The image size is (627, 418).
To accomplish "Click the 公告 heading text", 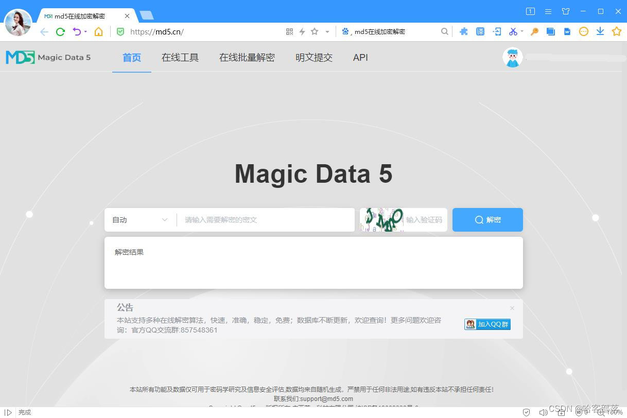I will click(x=125, y=307).
